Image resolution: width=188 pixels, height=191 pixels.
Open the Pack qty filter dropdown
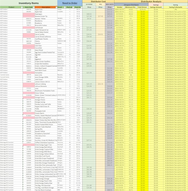[73, 7]
